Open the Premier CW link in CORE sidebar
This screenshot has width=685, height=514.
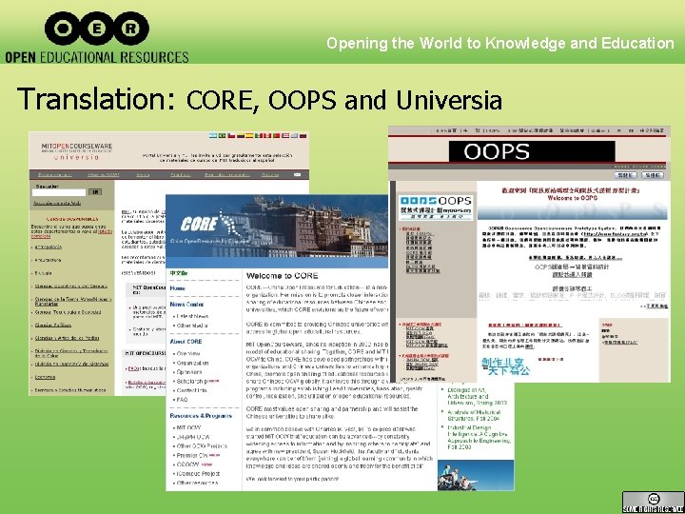[192, 455]
